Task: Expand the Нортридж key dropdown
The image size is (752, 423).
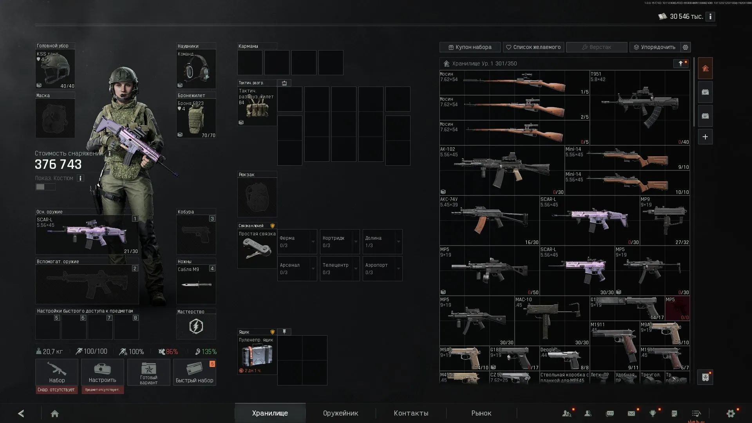Action: [356, 242]
